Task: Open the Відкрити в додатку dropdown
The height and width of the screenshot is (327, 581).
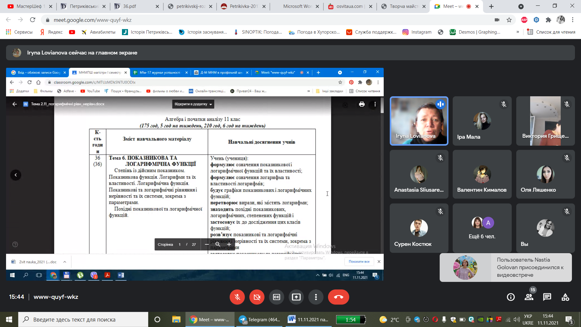Action: pyautogui.click(x=193, y=104)
